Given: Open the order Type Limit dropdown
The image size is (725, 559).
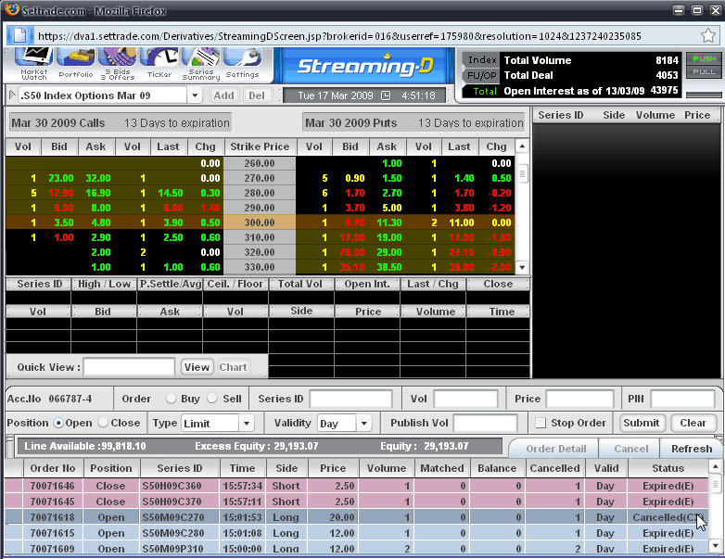Looking at the screenshot, I should pos(247,424).
